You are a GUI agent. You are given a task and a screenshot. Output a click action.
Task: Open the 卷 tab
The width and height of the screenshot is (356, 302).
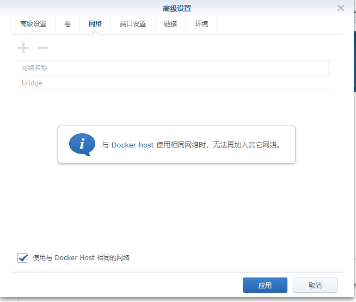pyautogui.click(x=67, y=24)
